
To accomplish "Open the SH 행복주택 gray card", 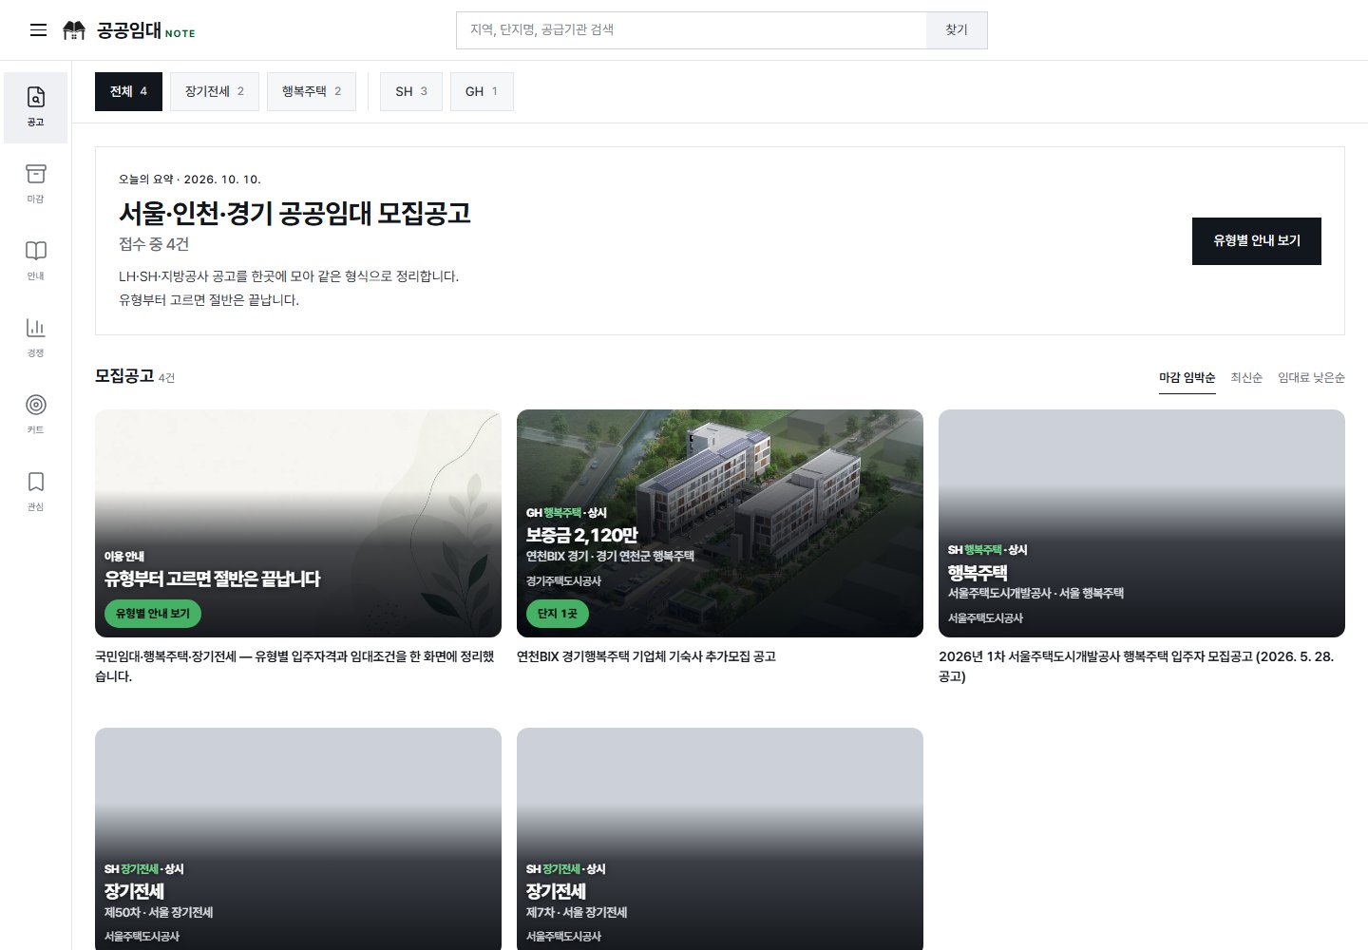I will tap(1142, 523).
